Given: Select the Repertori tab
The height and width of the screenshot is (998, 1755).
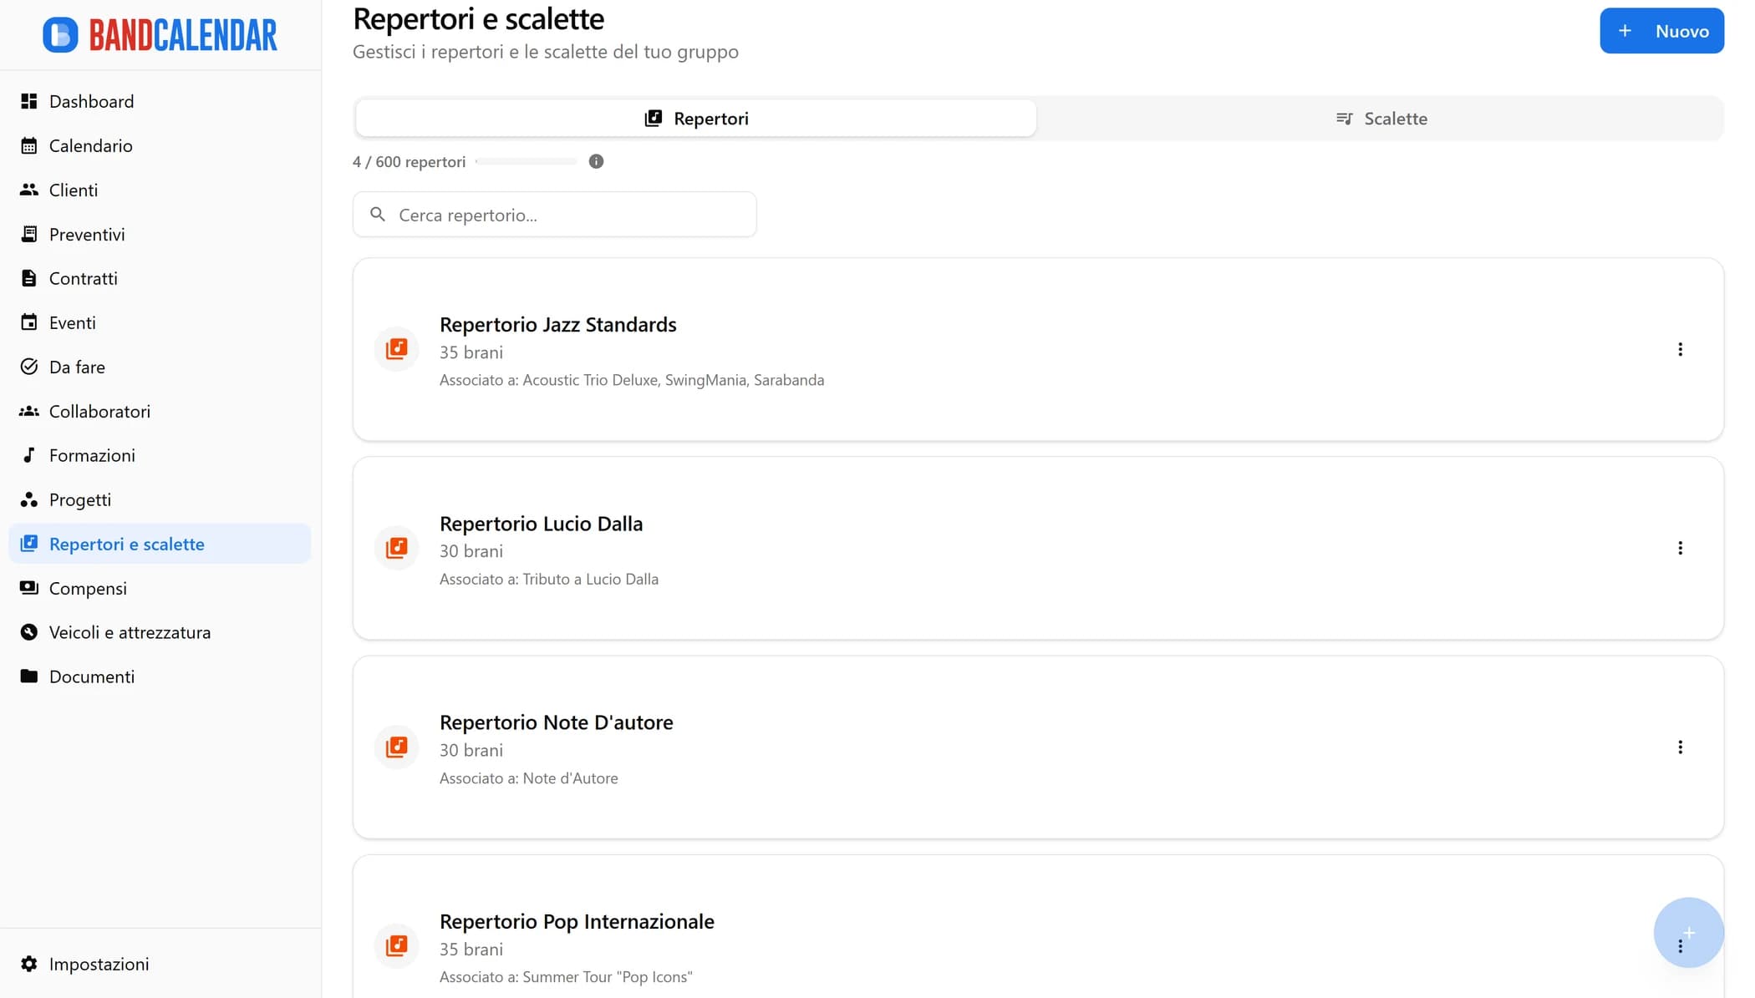Looking at the screenshot, I should pyautogui.click(x=695, y=118).
